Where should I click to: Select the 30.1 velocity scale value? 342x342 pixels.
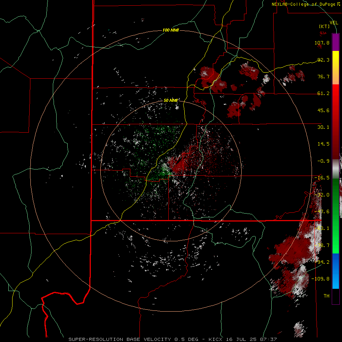tap(323, 127)
